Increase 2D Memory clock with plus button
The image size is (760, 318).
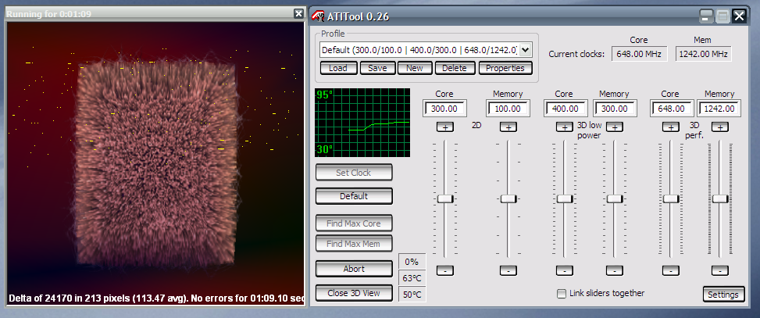[508, 127]
